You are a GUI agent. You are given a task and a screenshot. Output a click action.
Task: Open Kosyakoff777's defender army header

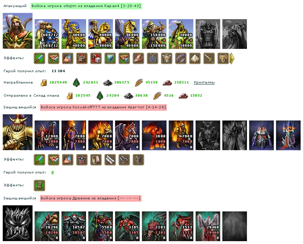coord(103,107)
